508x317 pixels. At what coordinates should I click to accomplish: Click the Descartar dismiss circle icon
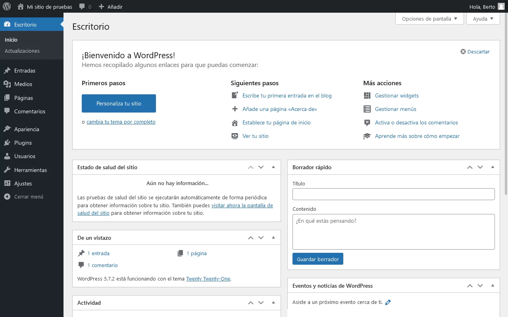click(463, 52)
